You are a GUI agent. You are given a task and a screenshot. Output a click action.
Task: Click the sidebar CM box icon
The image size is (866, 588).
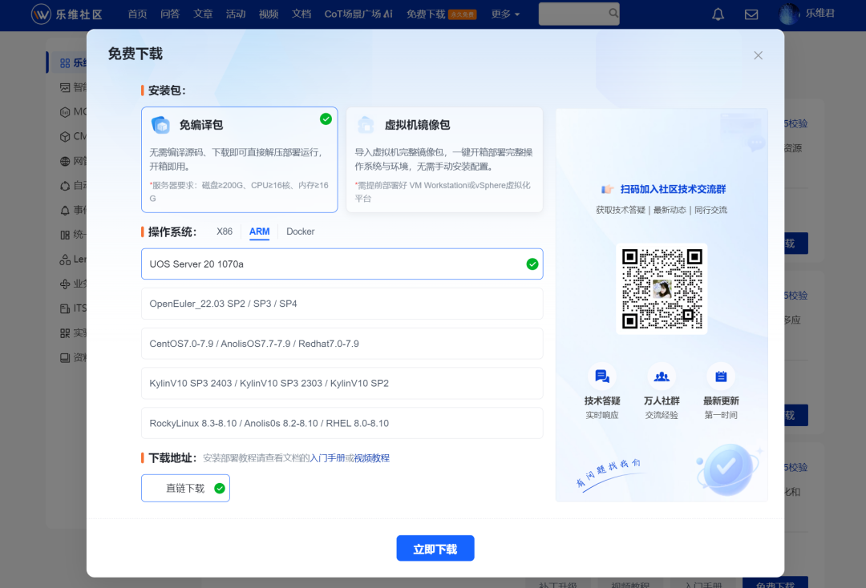click(x=65, y=136)
